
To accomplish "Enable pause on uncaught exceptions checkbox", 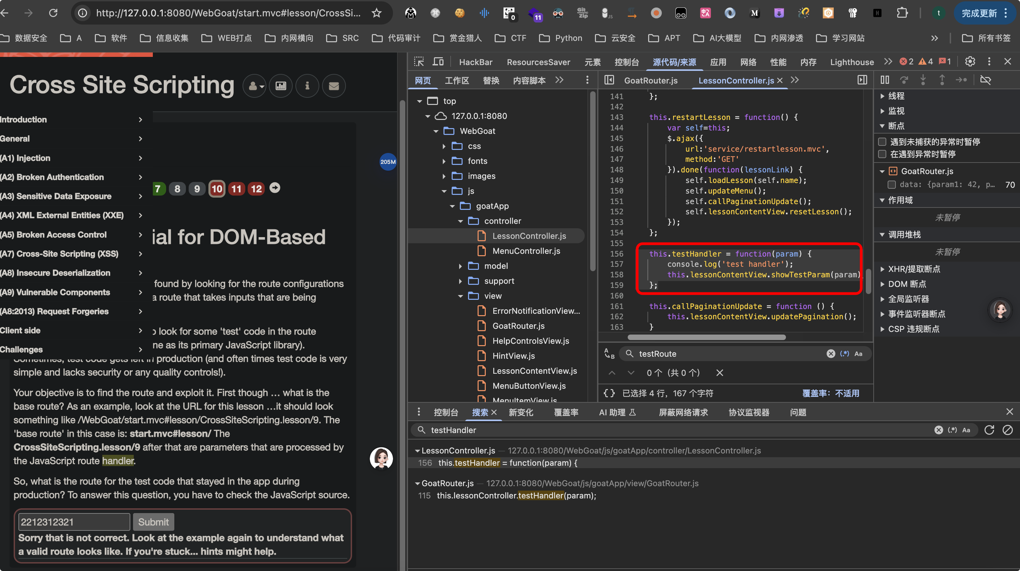I will 882,142.
